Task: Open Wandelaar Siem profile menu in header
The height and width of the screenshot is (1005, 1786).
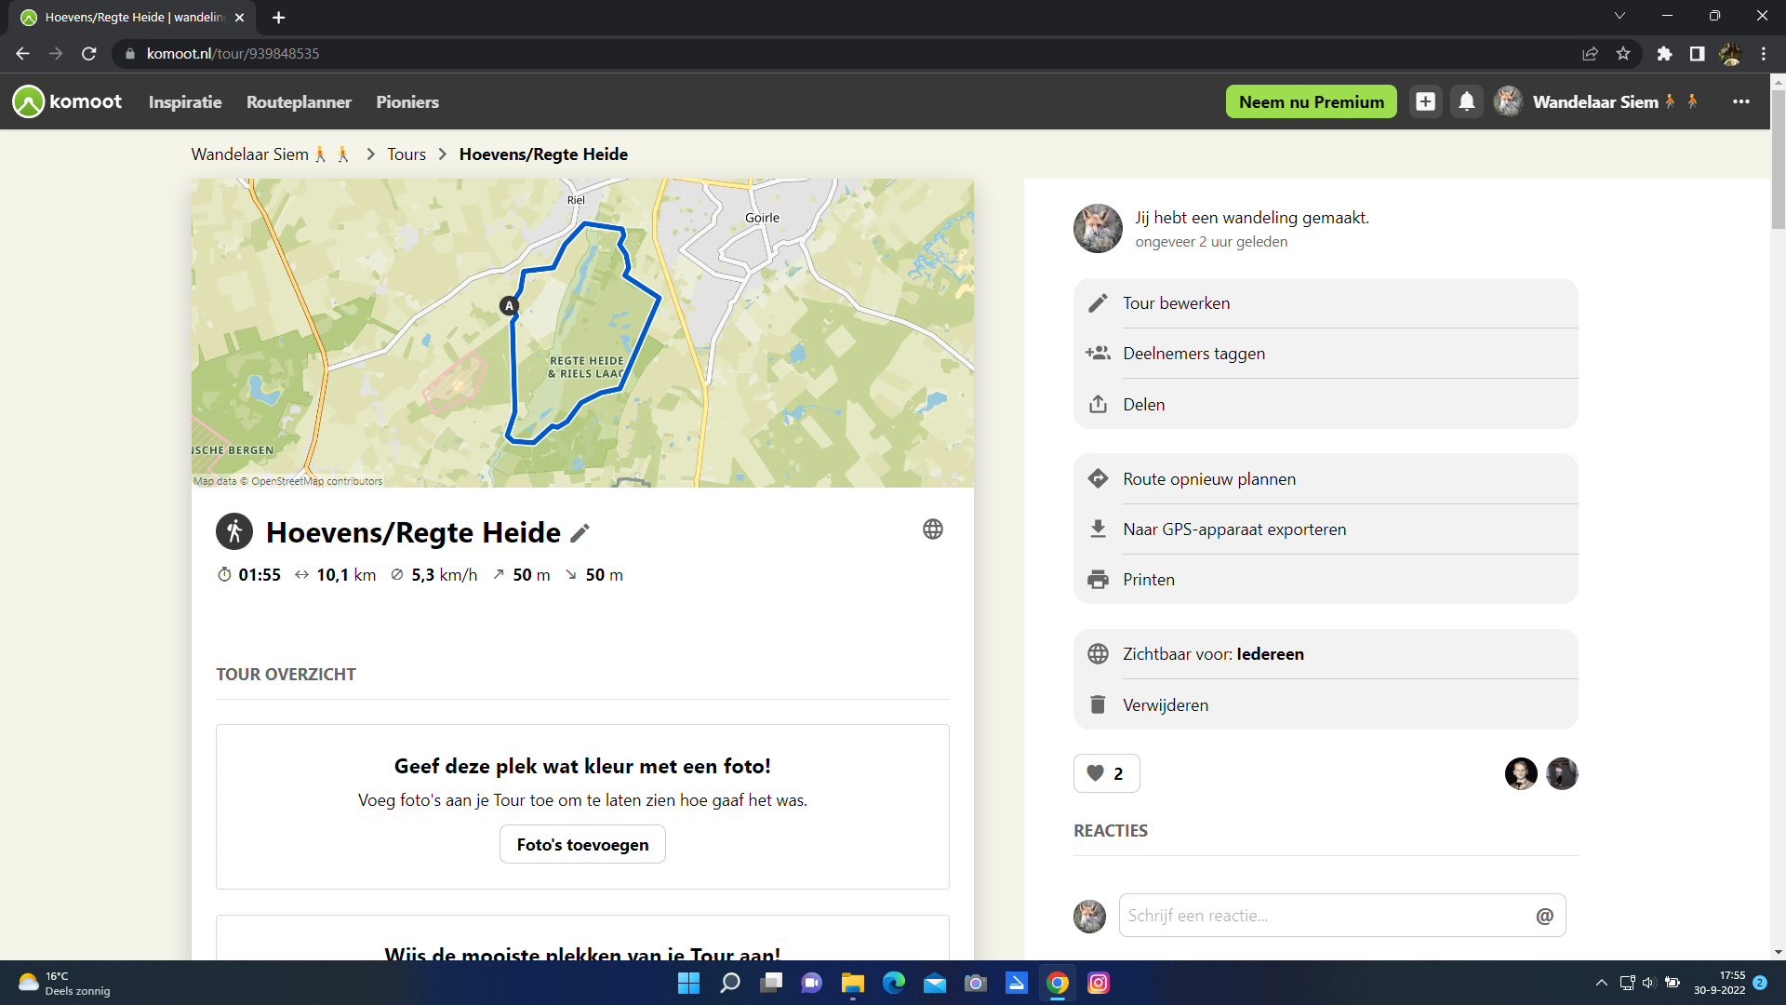Action: [1594, 101]
